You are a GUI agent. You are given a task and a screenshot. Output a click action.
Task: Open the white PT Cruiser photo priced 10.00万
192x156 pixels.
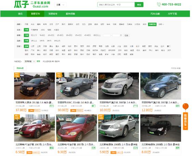pyautogui.click(x=118, y=86)
